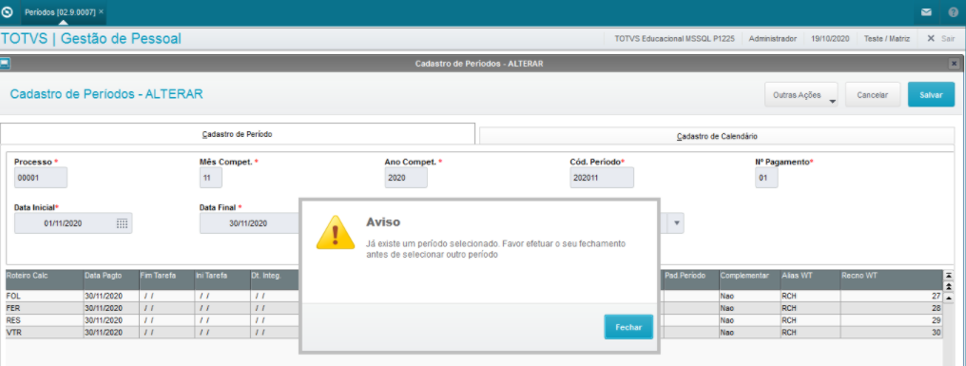Viewport: 966px width, 366px height.
Task: Close the Períodos [02.9.0007] tab with its x
Action: coord(101,11)
